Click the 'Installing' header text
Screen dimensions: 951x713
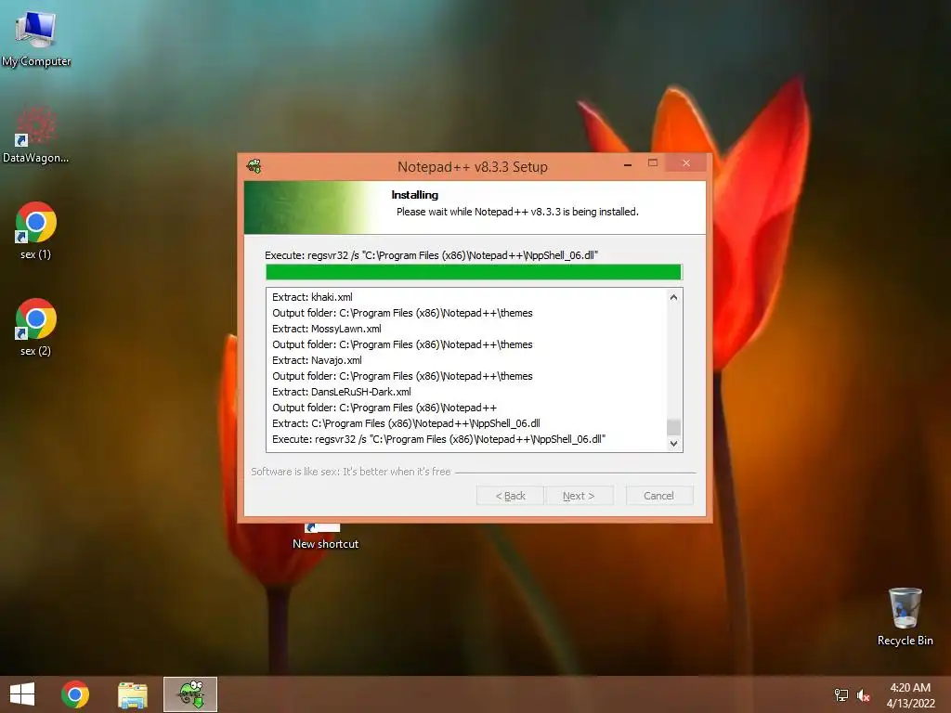(x=415, y=195)
